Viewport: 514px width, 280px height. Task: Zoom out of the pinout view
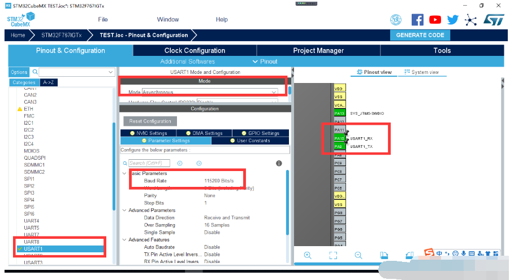(358, 255)
